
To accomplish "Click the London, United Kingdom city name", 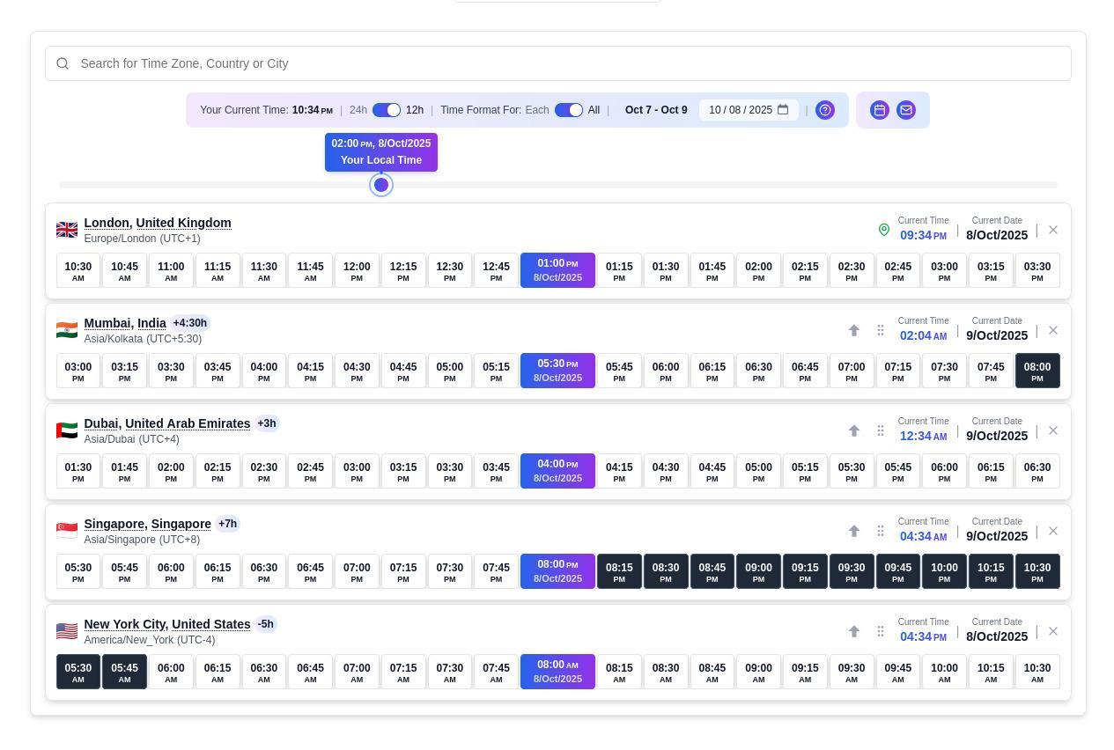I will tap(158, 223).
